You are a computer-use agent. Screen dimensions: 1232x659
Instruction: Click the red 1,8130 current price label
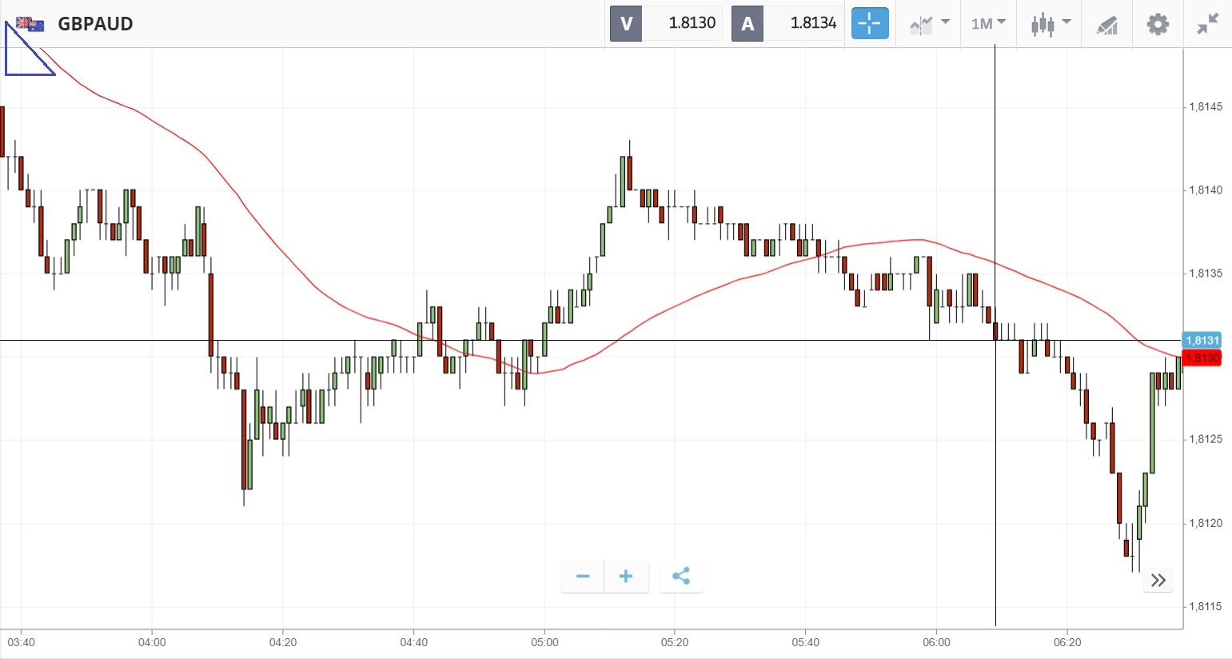[1202, 358]
